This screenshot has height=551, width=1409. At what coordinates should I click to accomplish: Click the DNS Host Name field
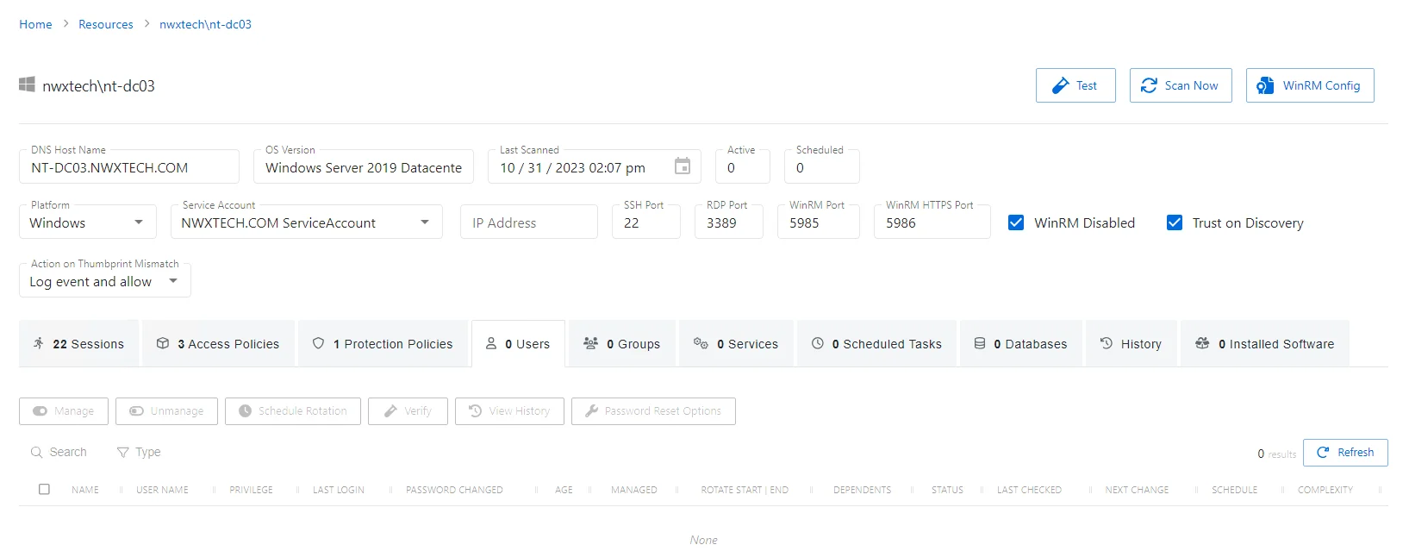[x=129, y=167]
